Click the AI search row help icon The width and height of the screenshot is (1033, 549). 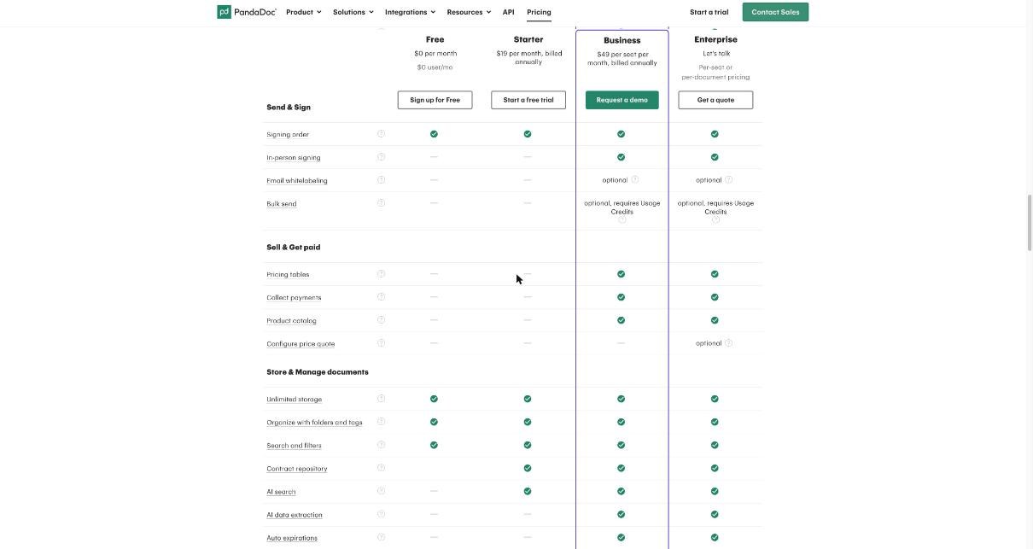click(x=381, y=490)
